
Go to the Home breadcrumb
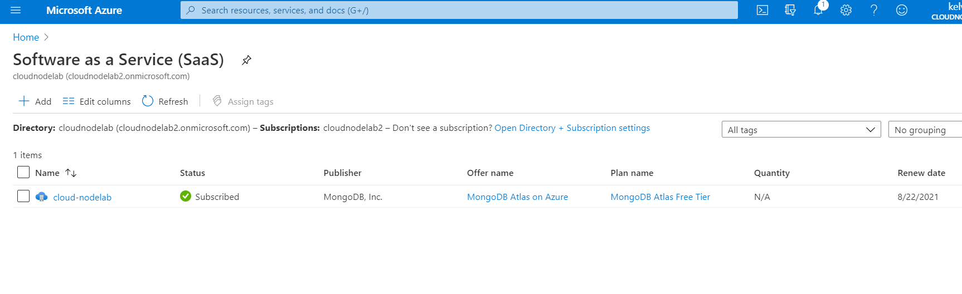[x=26, y=37]
